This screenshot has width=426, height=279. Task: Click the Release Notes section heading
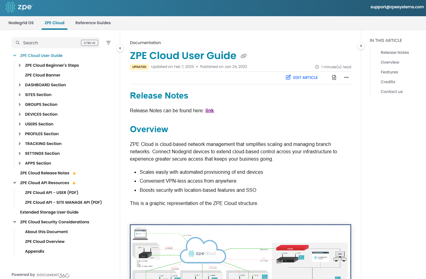159,95
